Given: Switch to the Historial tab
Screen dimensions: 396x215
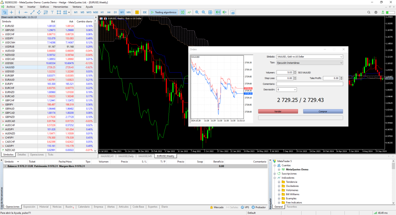Looking at the screenshot, I should pos(44,207).
